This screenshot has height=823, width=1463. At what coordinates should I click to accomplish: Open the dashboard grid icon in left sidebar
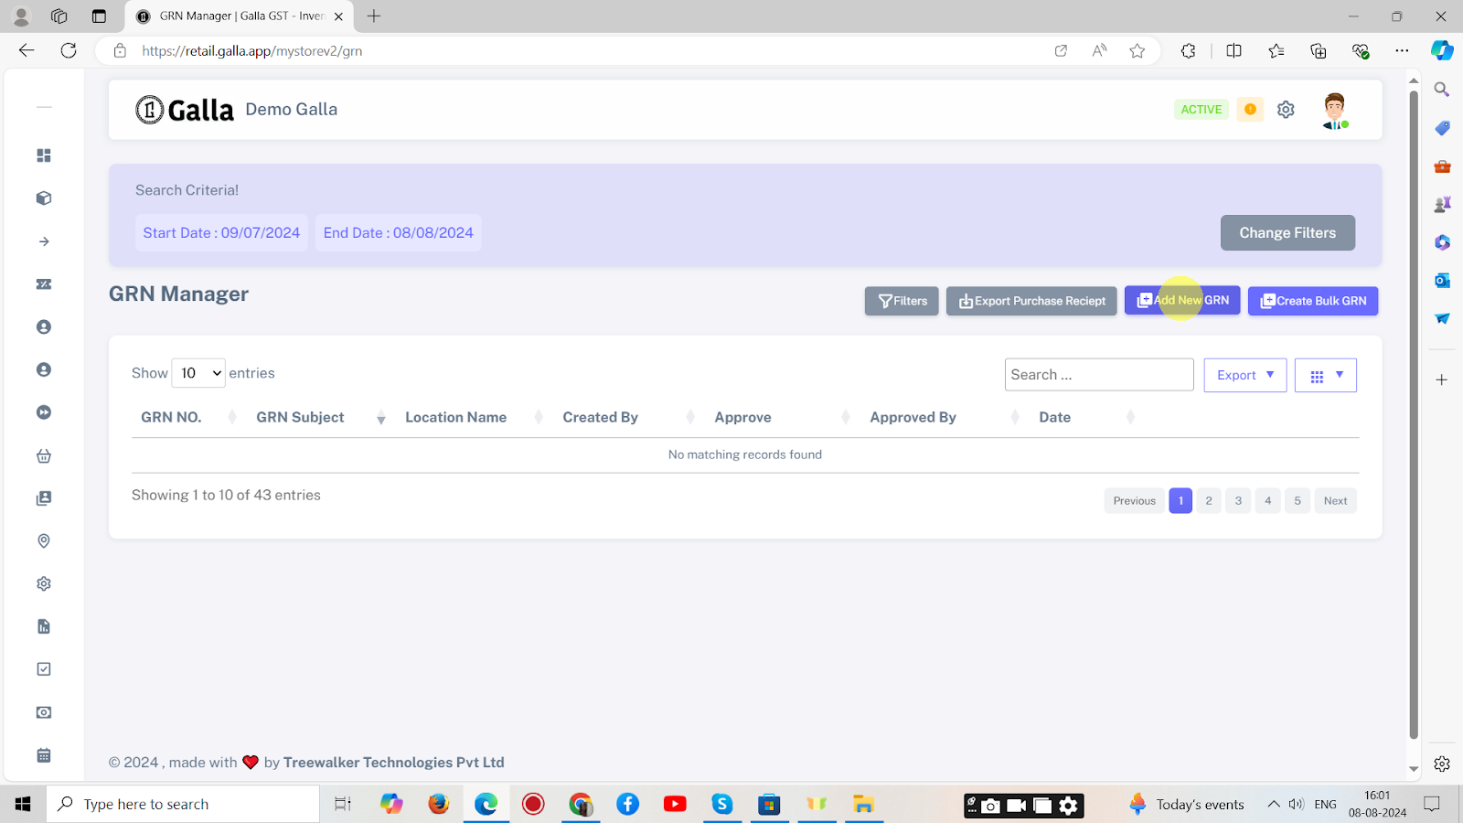(x=44, y=155)
